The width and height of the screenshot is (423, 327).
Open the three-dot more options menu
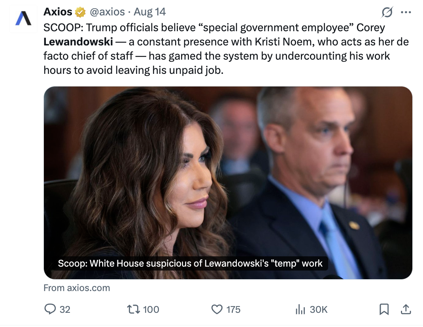[x=406, y=12]
